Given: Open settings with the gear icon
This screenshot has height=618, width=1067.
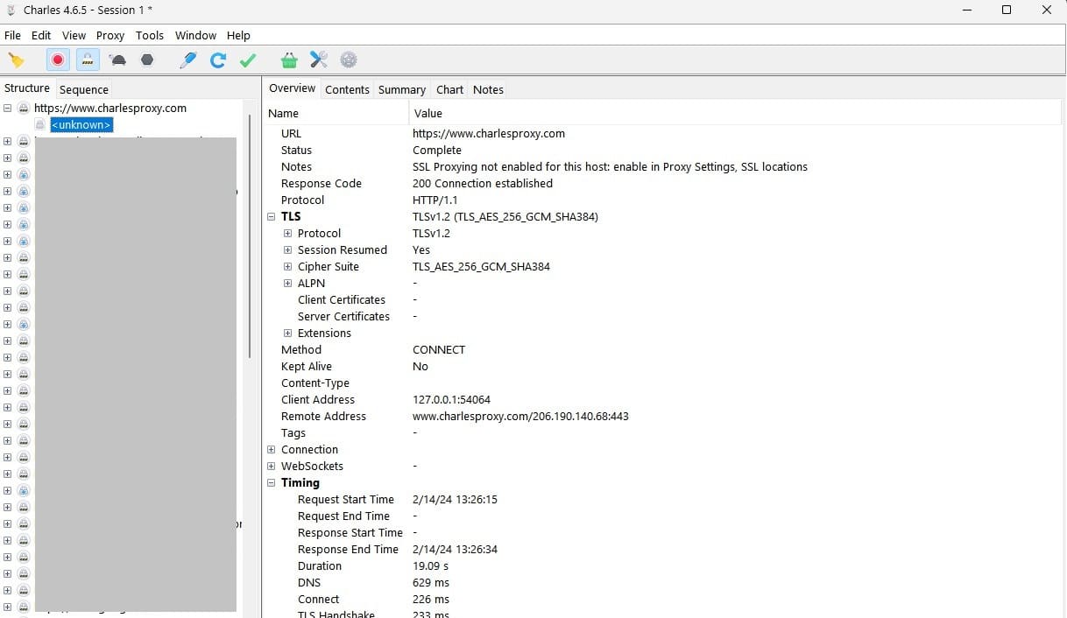Looking at the screenshot, I should click(x=349, y=60).
